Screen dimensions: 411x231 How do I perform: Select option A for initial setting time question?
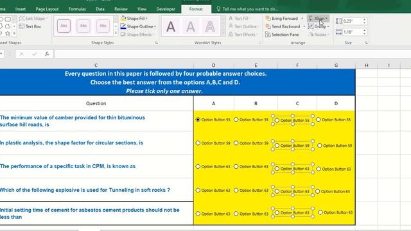pyautogui.click(x=198, y=214)
